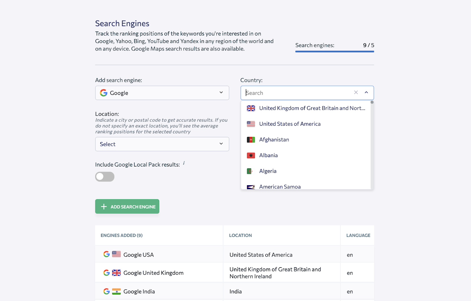Clear the country search with X icon
This screenshot has width=471, height=301.
pyautogui.click(x=356, y=93)
